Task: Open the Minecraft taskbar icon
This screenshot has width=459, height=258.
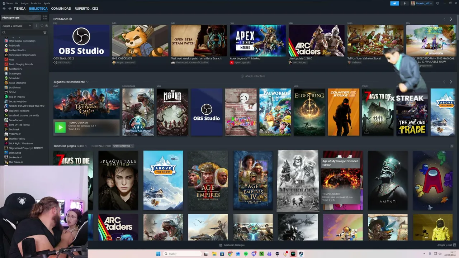Action: click(x=261, y=254)
